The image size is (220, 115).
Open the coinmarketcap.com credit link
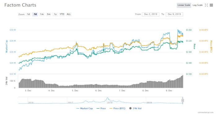(205, 112)
